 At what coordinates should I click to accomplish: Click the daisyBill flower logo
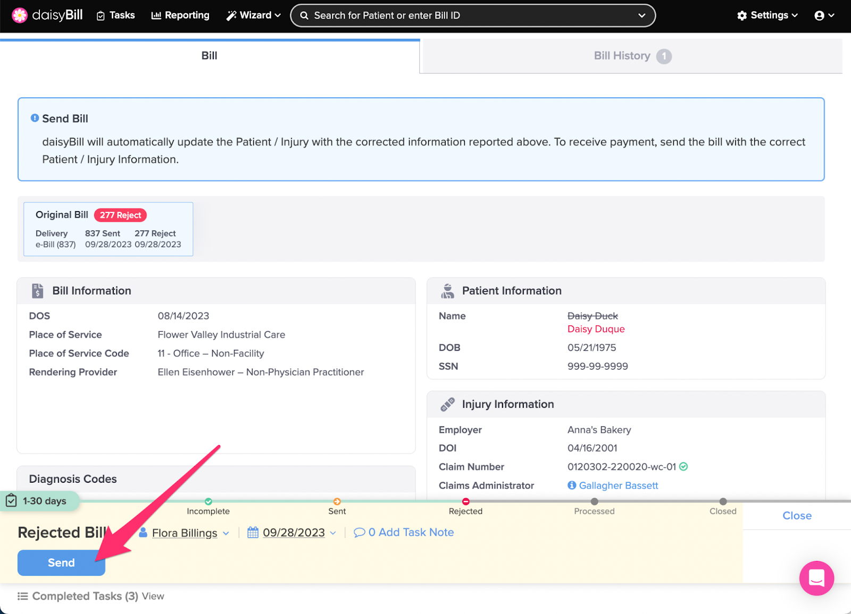pos(20,15)
